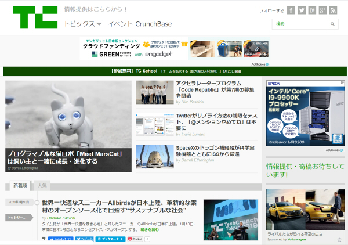
Task: Click the blue cooler product in banner
Action: coord(229,48)
